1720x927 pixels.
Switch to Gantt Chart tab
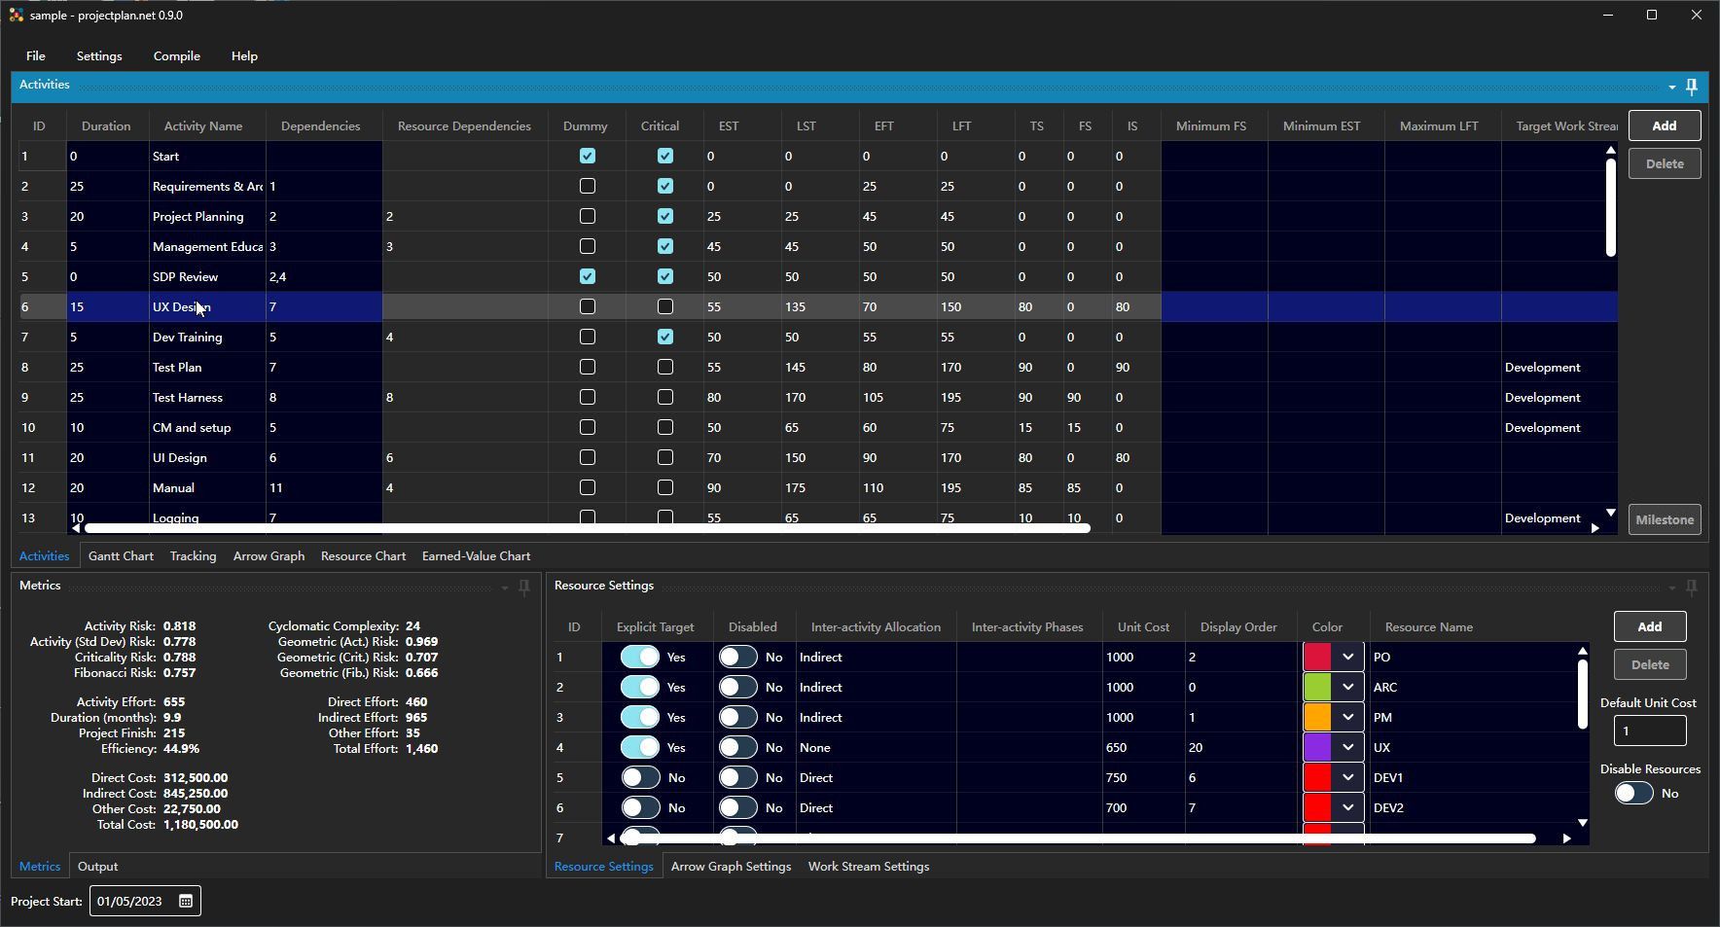121,556
